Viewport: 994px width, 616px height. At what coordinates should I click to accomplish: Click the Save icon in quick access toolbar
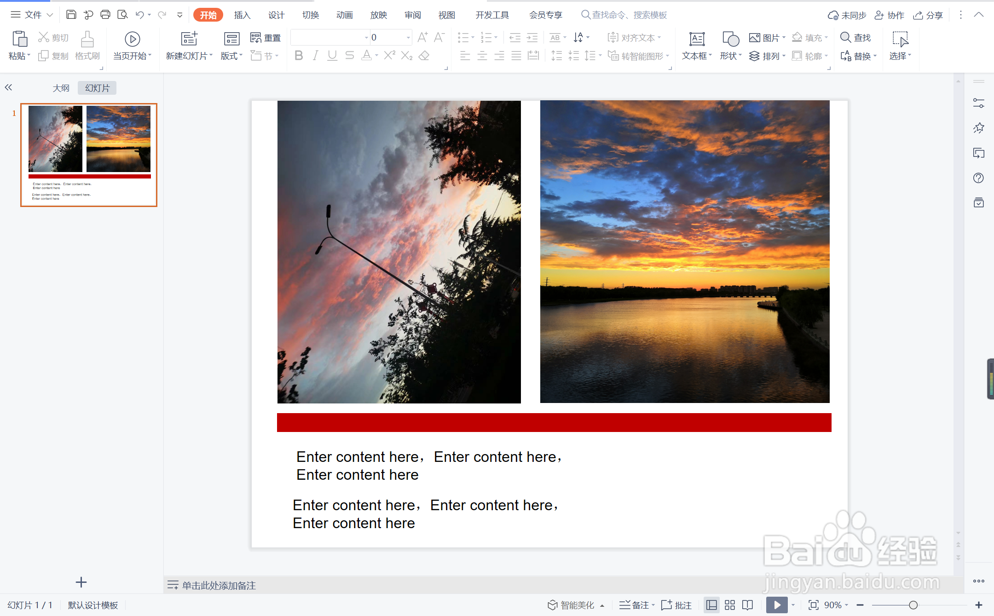tap(71, 15)
